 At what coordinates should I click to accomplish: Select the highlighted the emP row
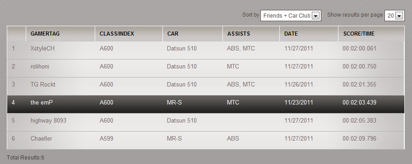[206, 104]
